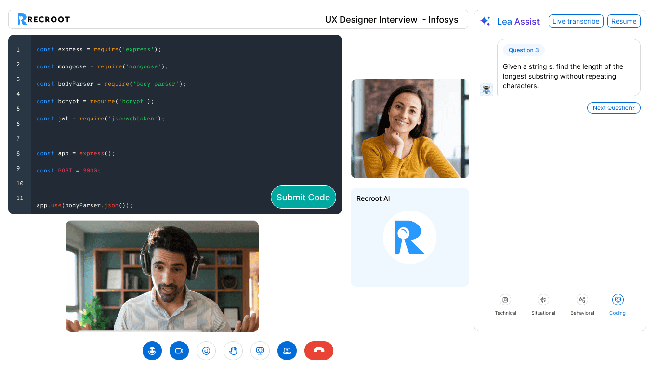This screenshot has width=658, height=370.
Task: Submit the code in the editor
Action: point(303,197)
